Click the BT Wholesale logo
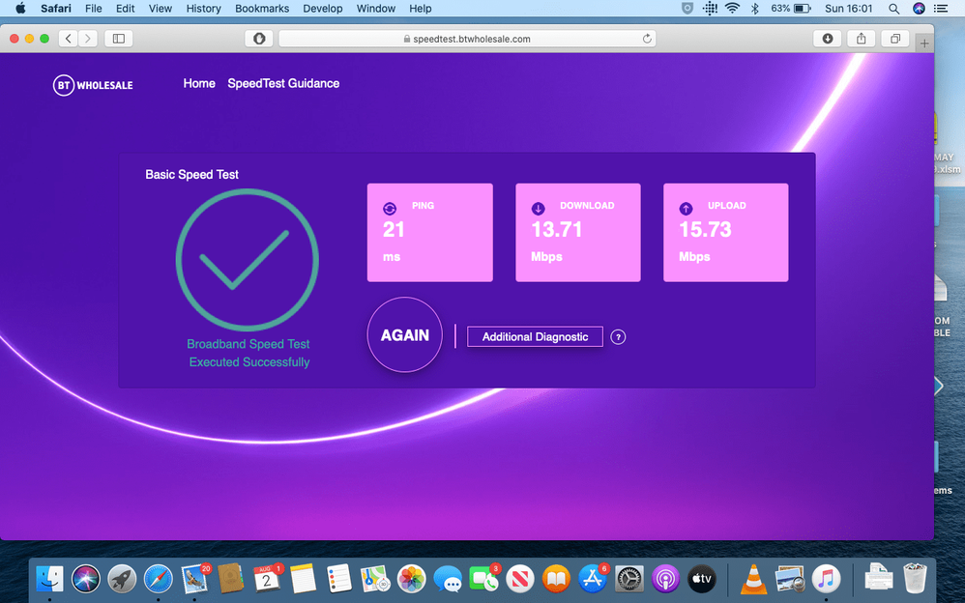The image size is (965, 603). [x=92, y=85]
